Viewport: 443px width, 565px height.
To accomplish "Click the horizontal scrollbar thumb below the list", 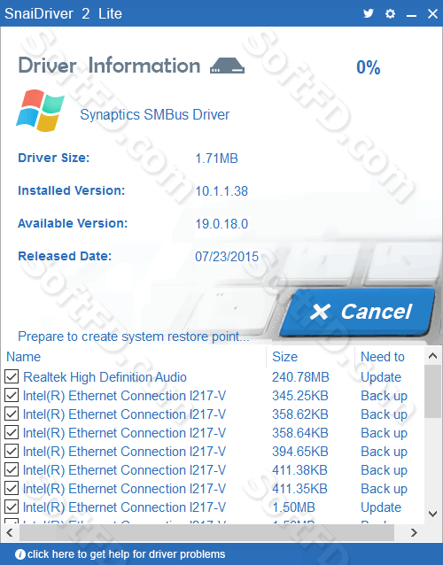I will point(206,532).
